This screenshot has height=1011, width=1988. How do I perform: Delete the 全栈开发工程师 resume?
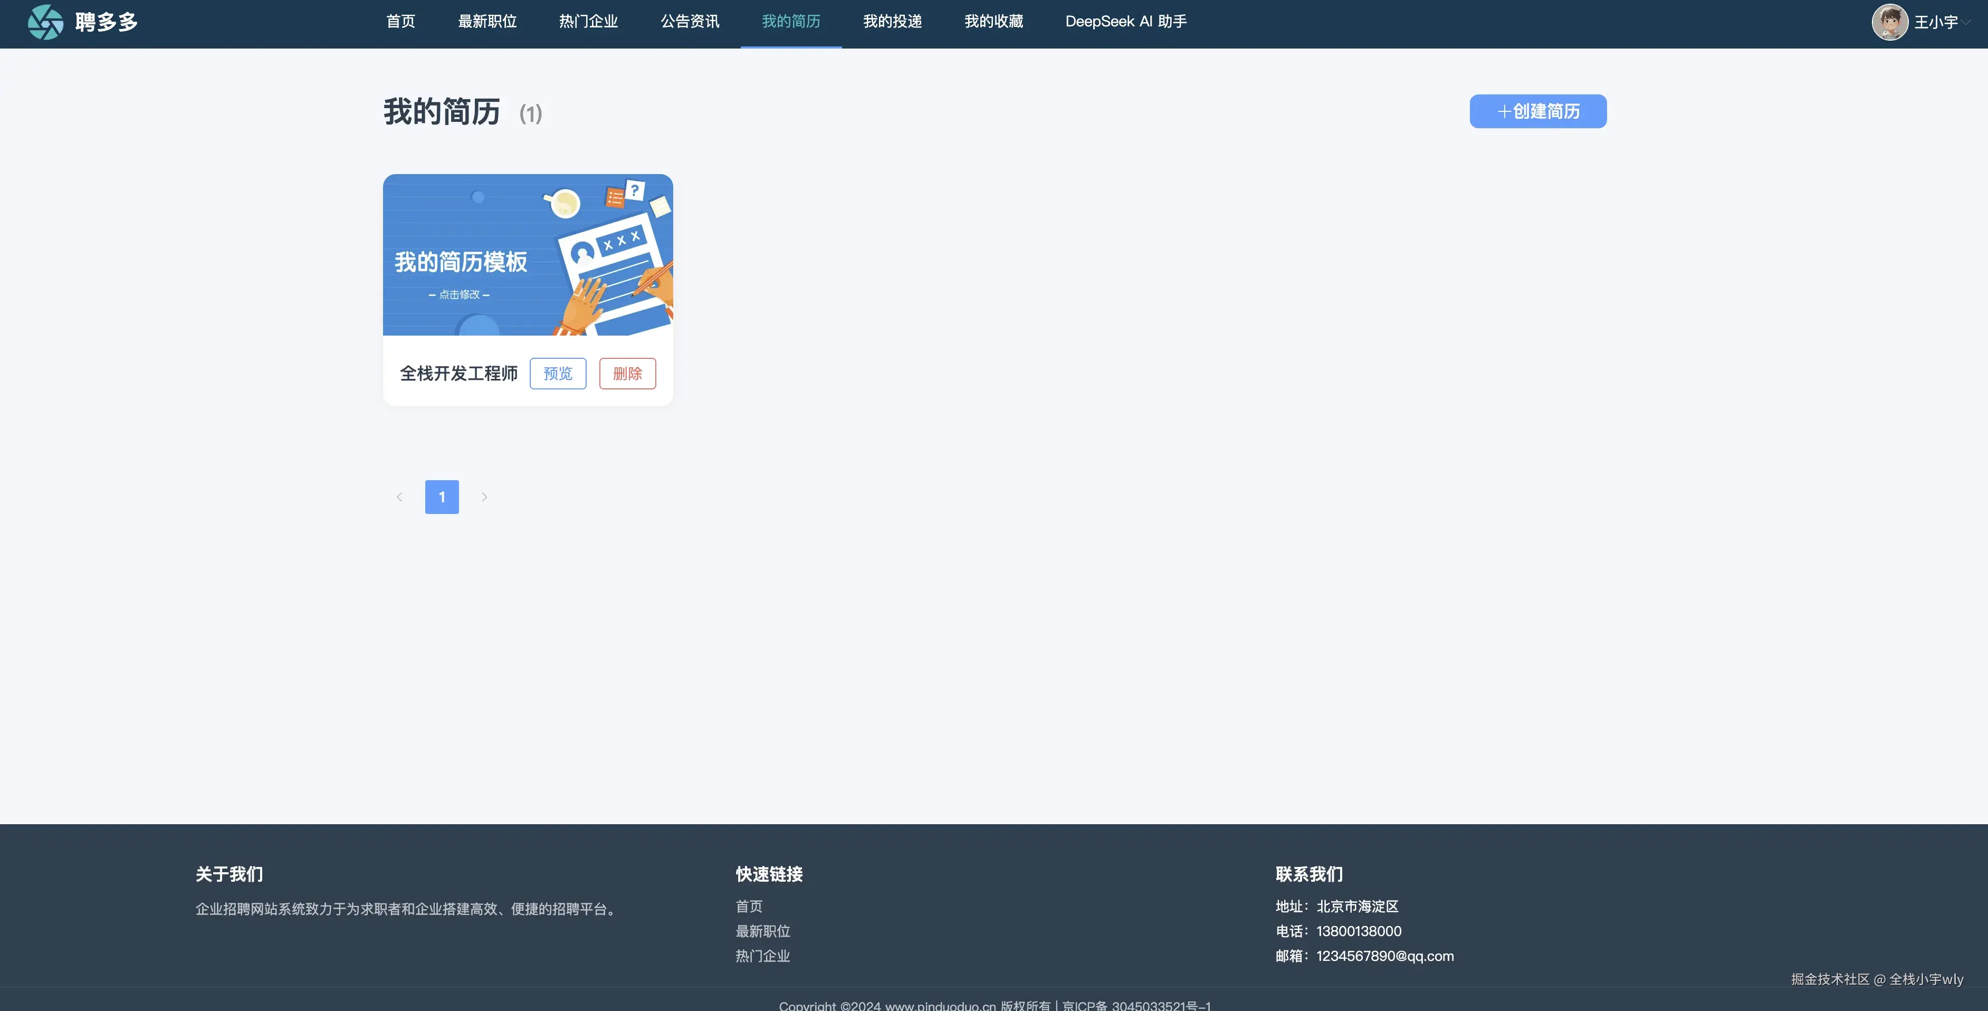click(x=627, y=374)
